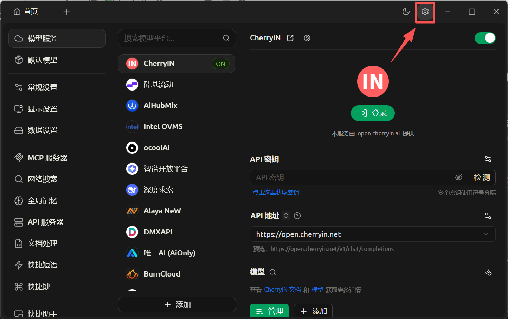Disable the CherryIN provider switch
508x319 pixels.
(x=485, y=38)
